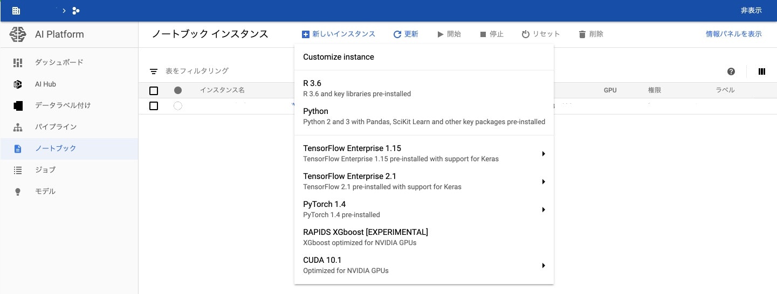
Task: Click the organization icon in the top bar
Action: (x=16, y=11)
